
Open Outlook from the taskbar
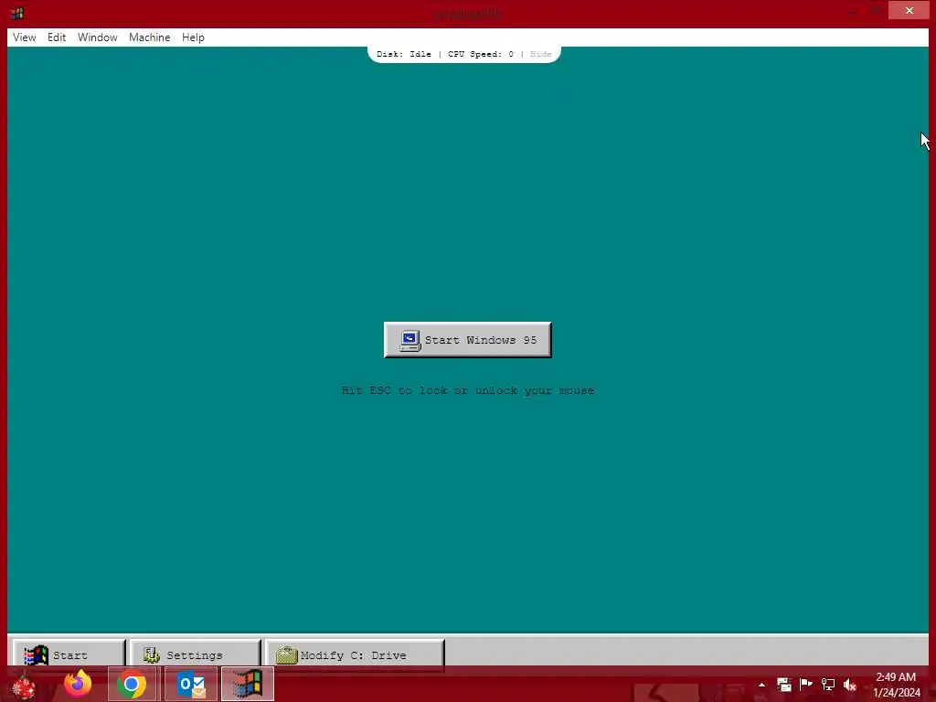pyautogui.click(x=191, y=684)
